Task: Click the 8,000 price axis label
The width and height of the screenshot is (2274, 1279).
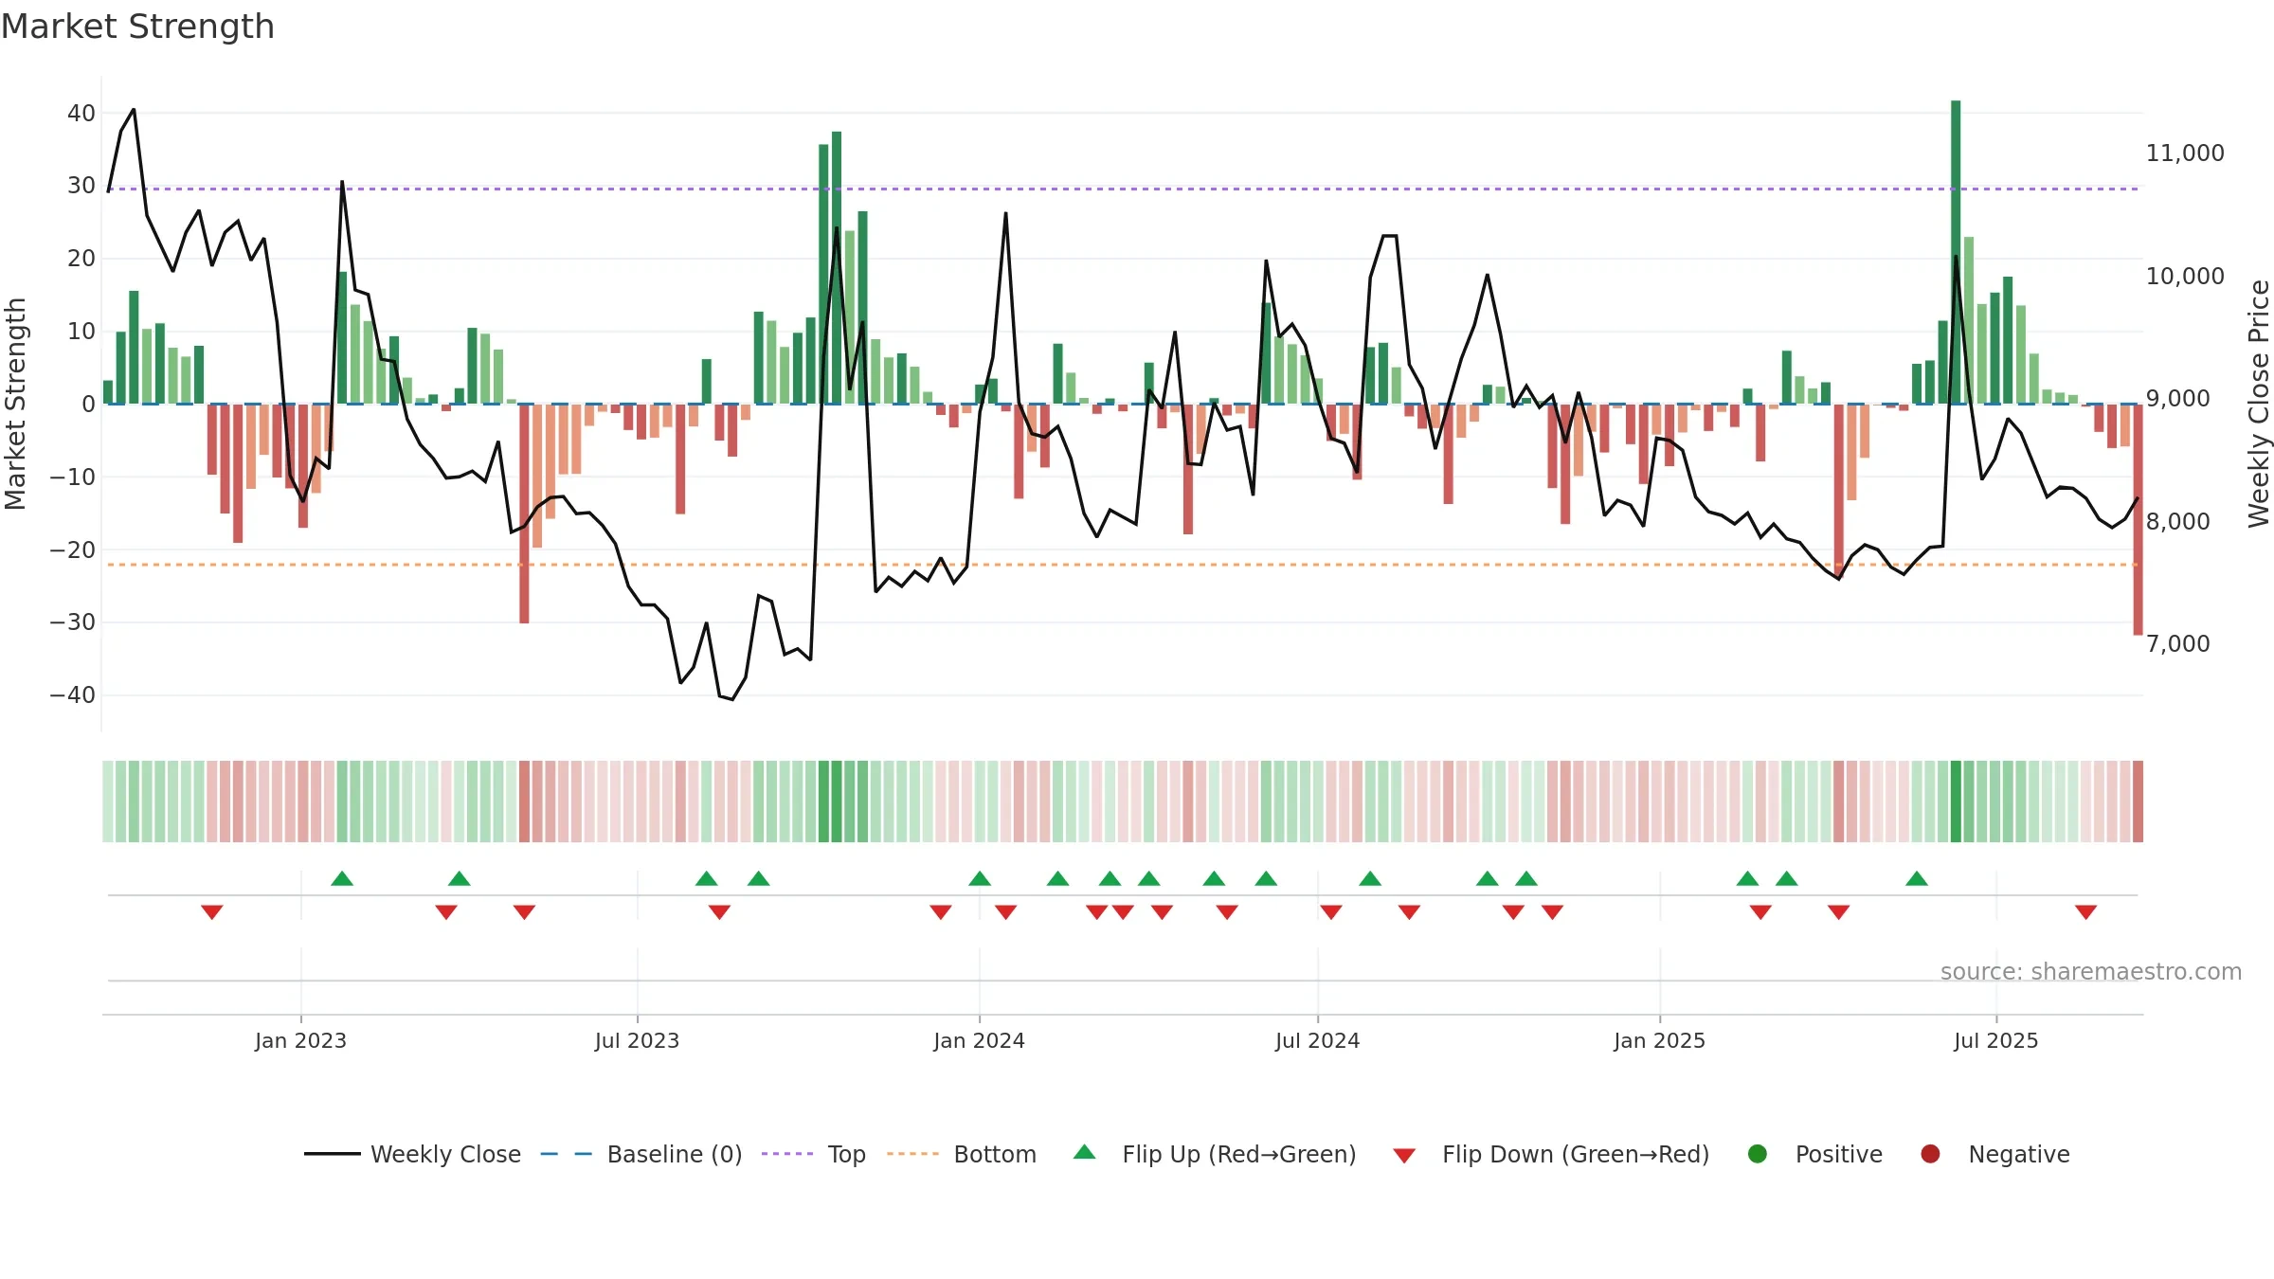Action: click(x=2178, y=521)
